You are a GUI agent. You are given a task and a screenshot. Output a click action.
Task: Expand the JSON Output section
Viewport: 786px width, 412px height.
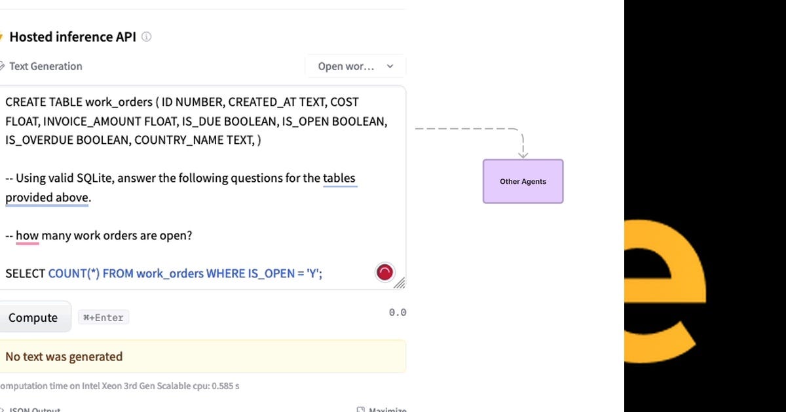(x=33, y=409)
